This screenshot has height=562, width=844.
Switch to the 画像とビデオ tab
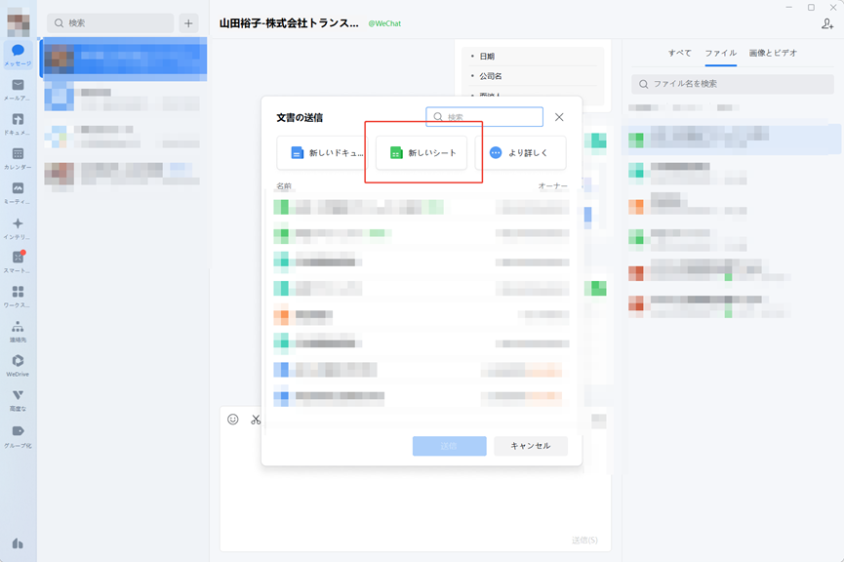773,53
